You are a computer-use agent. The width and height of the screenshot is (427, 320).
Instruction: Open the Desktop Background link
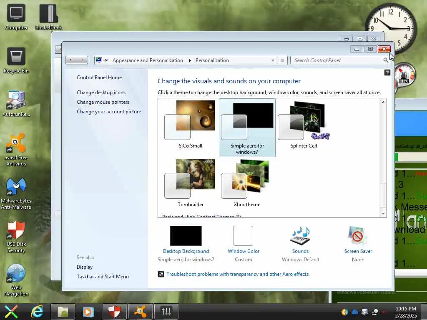[x=186, y=251]
